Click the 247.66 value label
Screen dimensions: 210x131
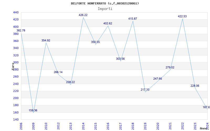(x=158, y=79)
